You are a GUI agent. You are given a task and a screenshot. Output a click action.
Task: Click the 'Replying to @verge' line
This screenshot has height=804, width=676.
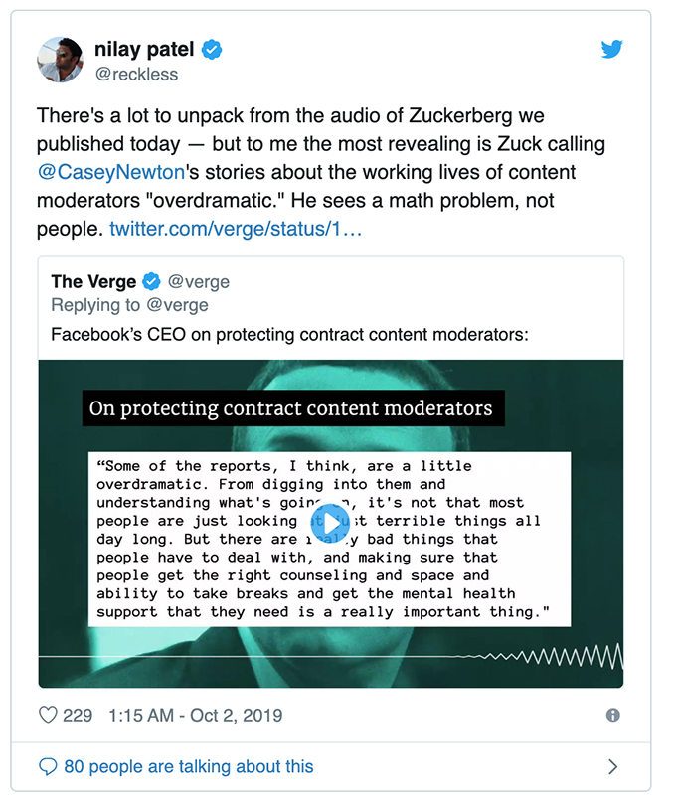(129, 305)
